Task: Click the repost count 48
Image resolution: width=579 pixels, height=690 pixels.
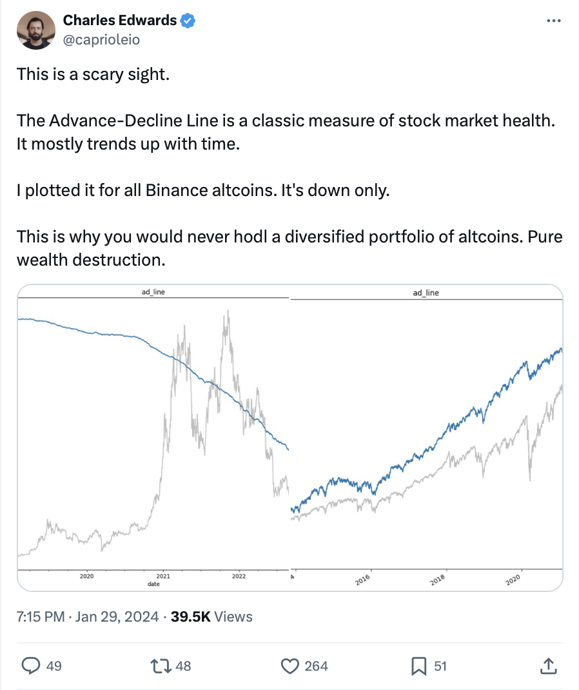Action: 183,666
